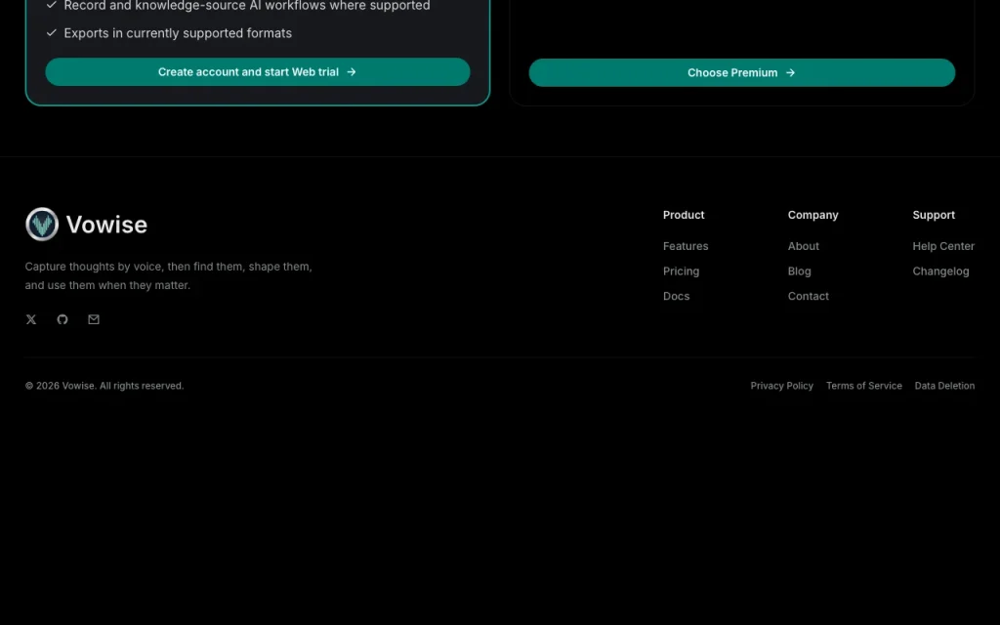Click the arrow on Choose Premium button
This screenshot has height=625, width=1000.
(791, 72)
